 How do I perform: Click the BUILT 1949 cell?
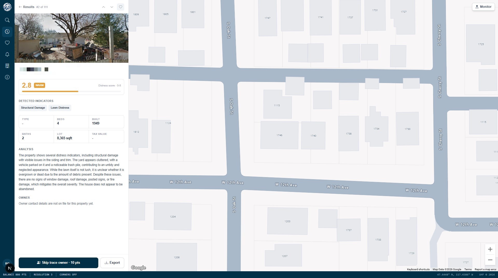(106, 122)
